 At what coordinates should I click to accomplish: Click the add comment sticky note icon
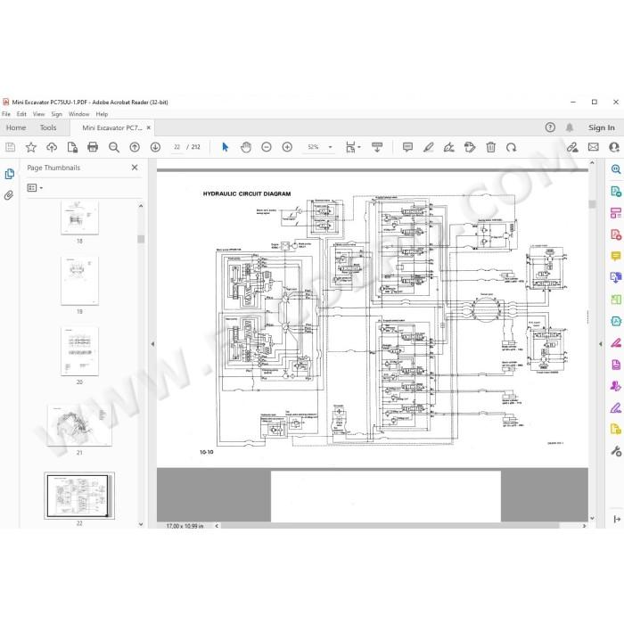(407, 147)
